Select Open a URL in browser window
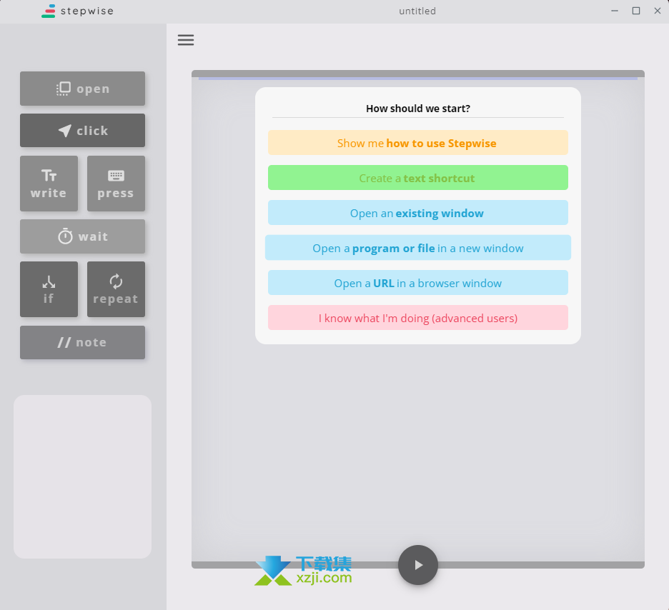This screenshot has height=610, width=669. pos(417,283)
